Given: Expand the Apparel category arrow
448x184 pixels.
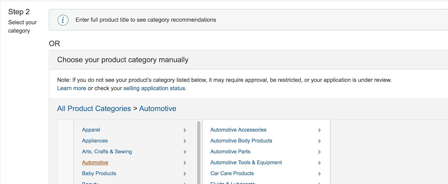Looking at the screenshot, I should pyautogui.click(x=185, y=130).
